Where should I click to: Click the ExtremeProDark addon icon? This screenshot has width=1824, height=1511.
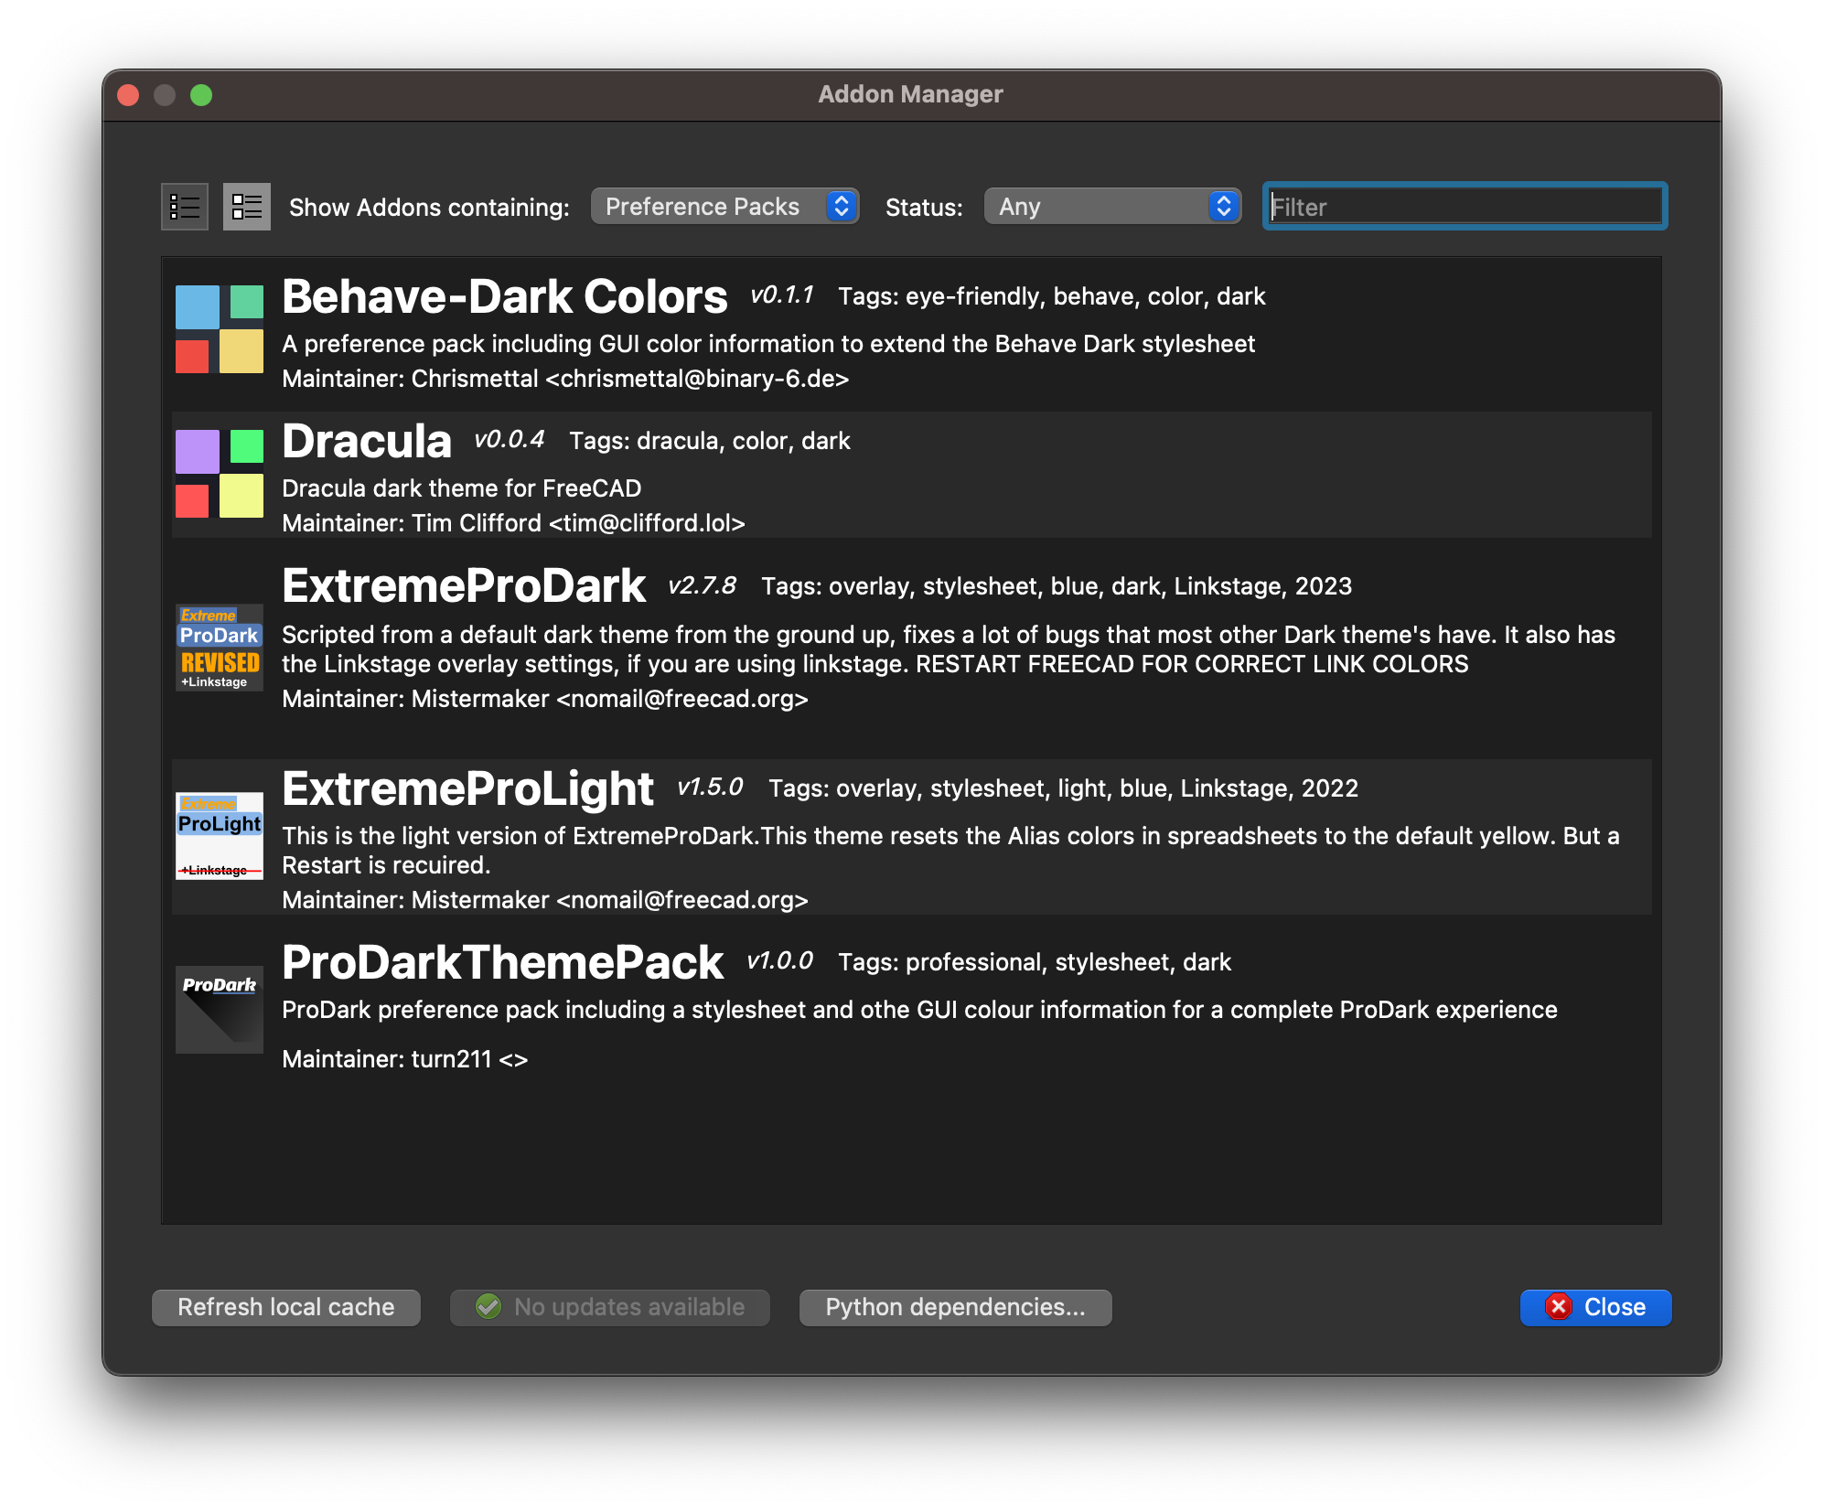click(x=219, y=647)
